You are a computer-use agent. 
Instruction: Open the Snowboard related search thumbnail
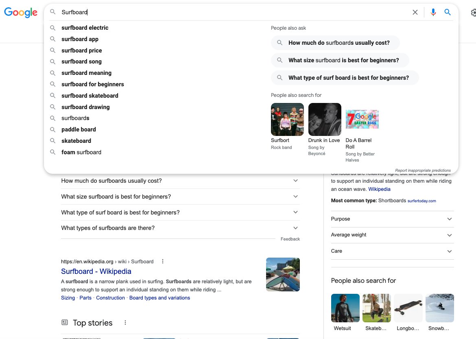(x=440, y=308)
